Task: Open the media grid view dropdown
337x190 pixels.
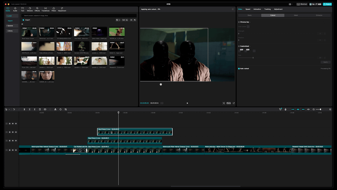Action: coord(118,20)
